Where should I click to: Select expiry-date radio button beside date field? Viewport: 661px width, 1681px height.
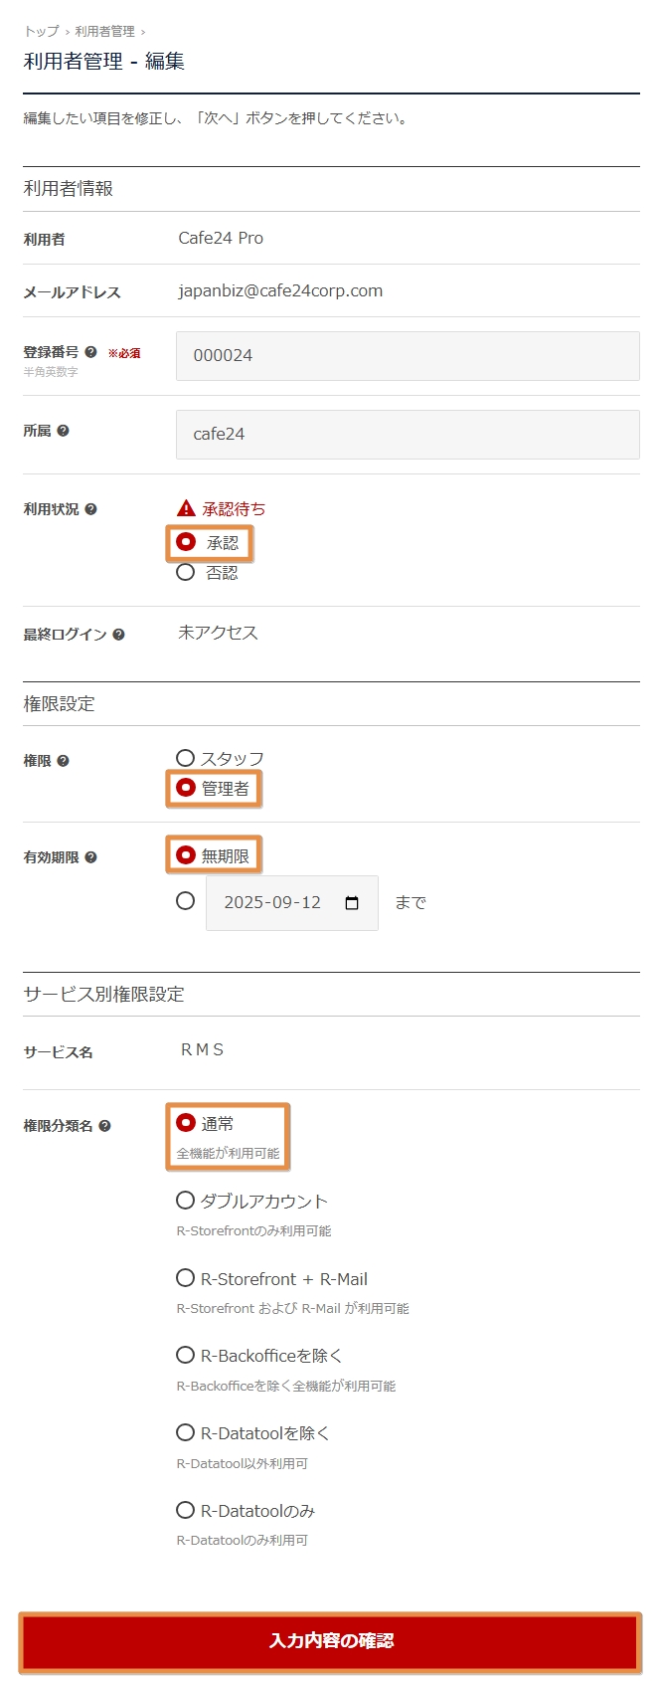(x=186, y=901)
